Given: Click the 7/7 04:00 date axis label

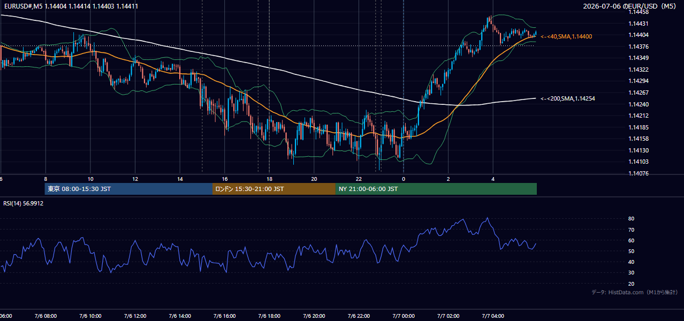Looking at the screenshot, I should [x=493, y=316].
